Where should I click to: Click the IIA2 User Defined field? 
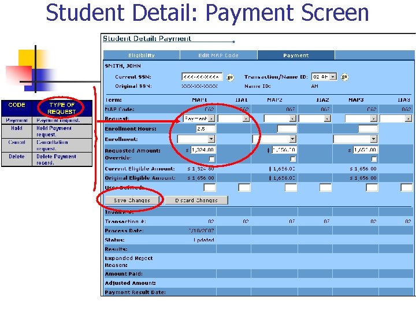click(325, 187)
